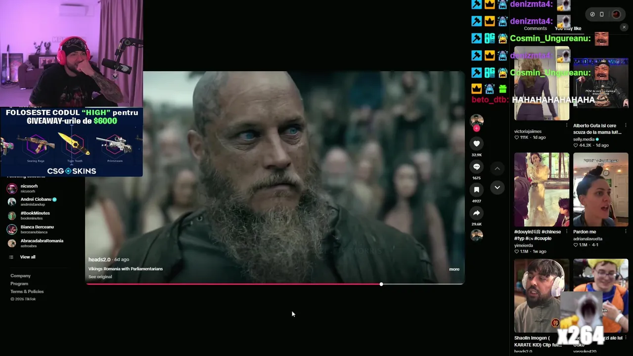Switch to the You may like tab

(568, 29)
